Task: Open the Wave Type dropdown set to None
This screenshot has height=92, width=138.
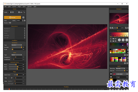Action: [x=17, y=55]
